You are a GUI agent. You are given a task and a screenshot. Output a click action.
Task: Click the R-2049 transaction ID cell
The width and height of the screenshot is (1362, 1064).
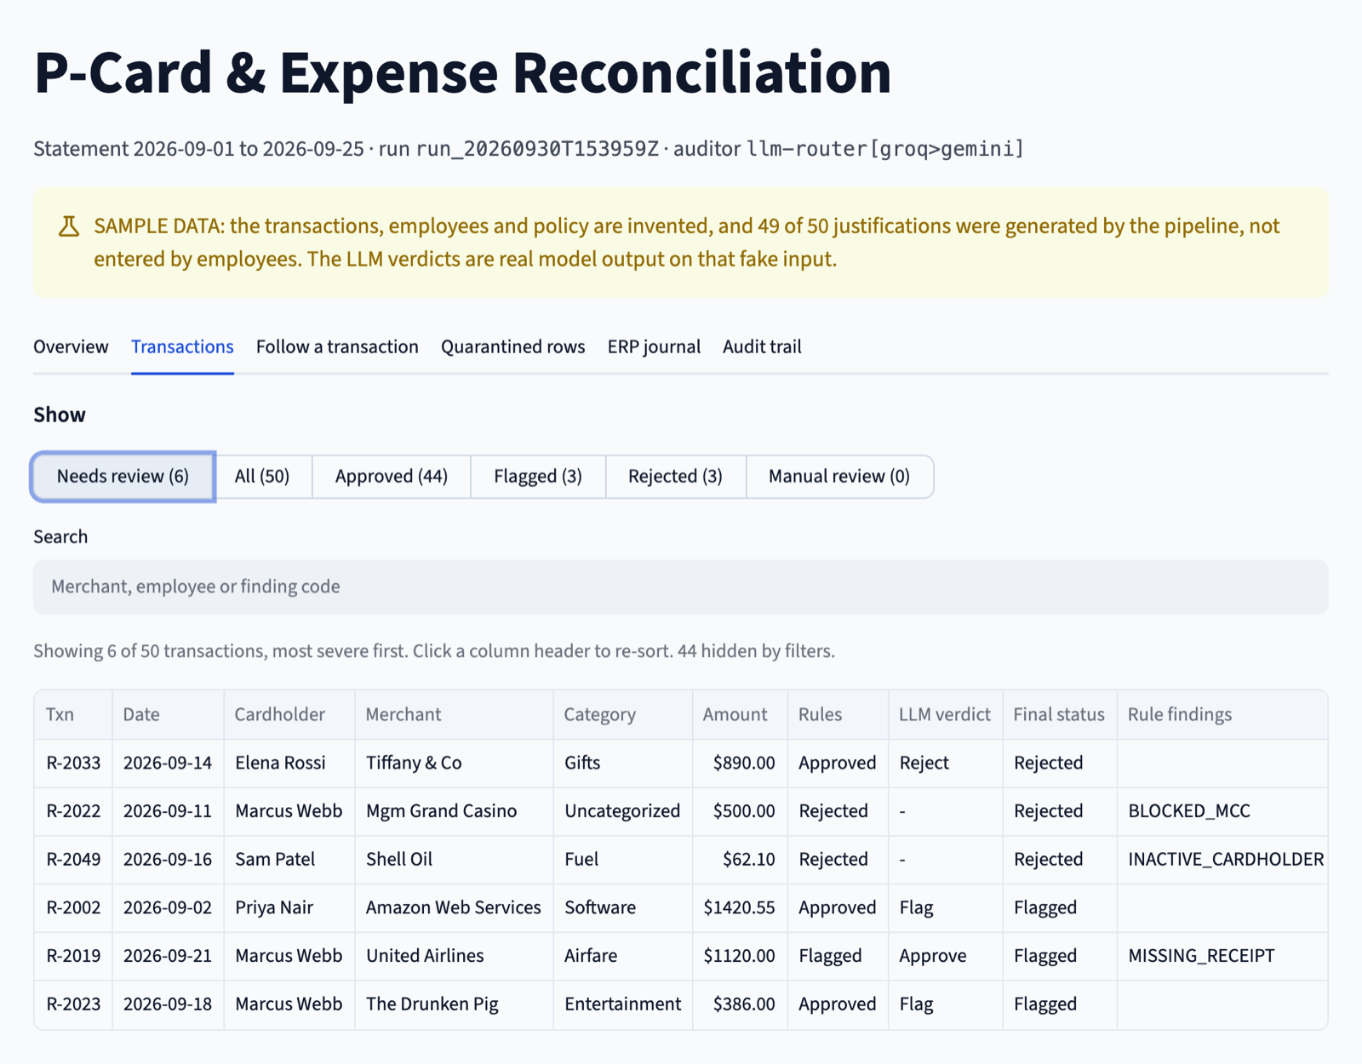click(x=73, y=860)
